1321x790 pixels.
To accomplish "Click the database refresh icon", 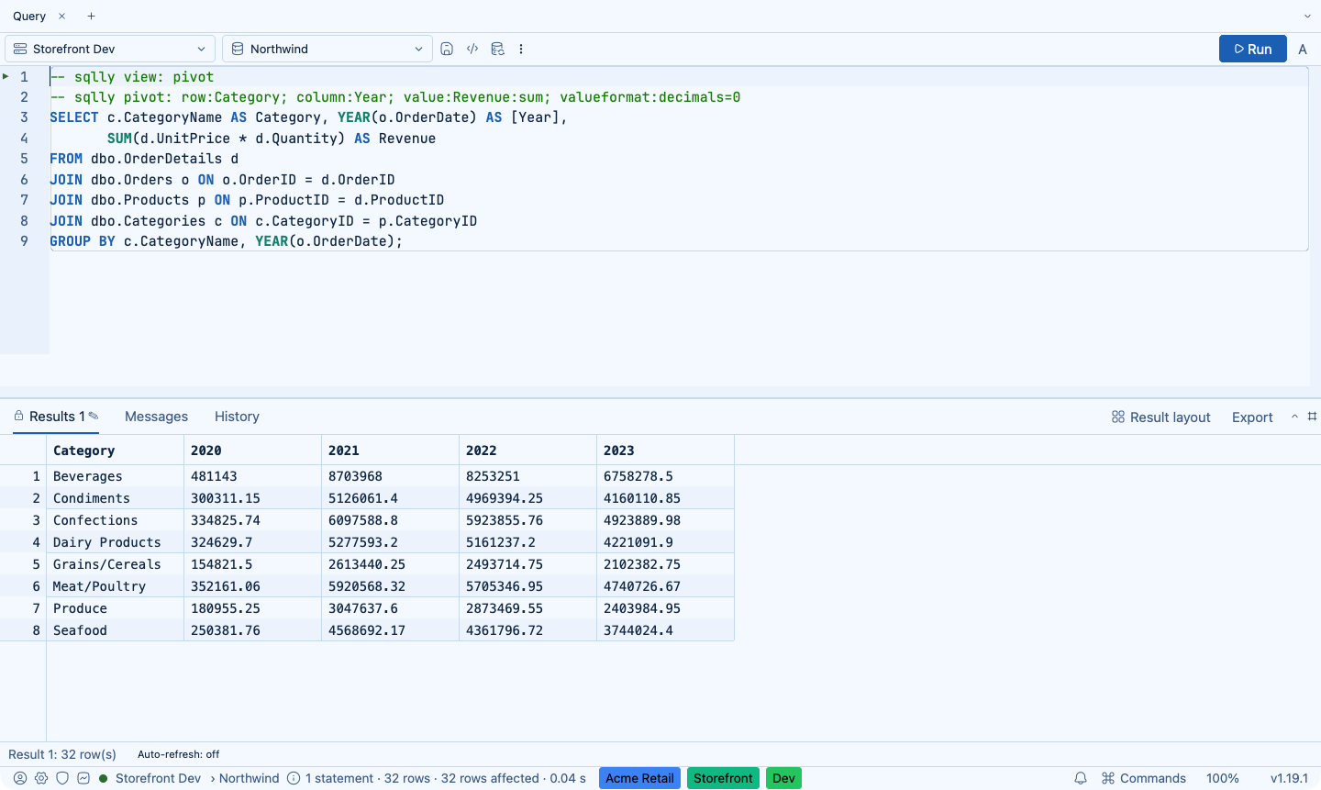I will tap(497, 49).
